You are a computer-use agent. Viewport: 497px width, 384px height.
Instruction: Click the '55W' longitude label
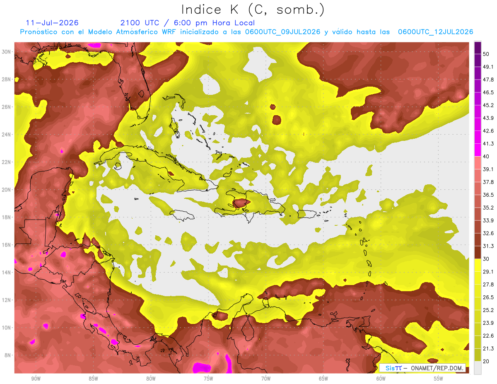(x=439, y=379)
